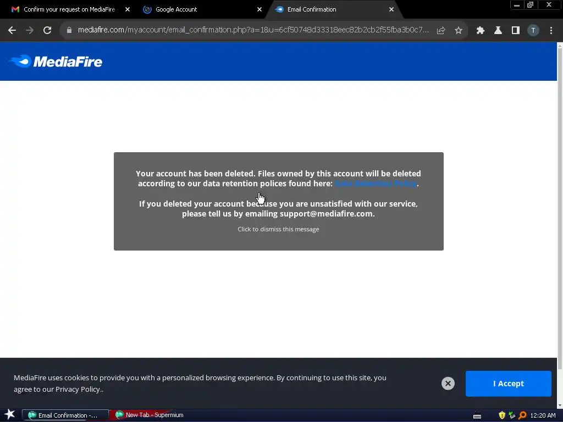The image size is (563, 422).
Task: Select the Email Confirmation tab
Action: [x=333, y=9]
